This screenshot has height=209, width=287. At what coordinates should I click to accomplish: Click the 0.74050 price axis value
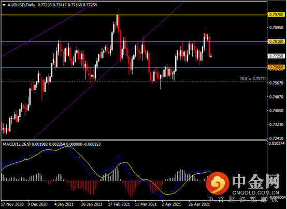click(277, 110)
